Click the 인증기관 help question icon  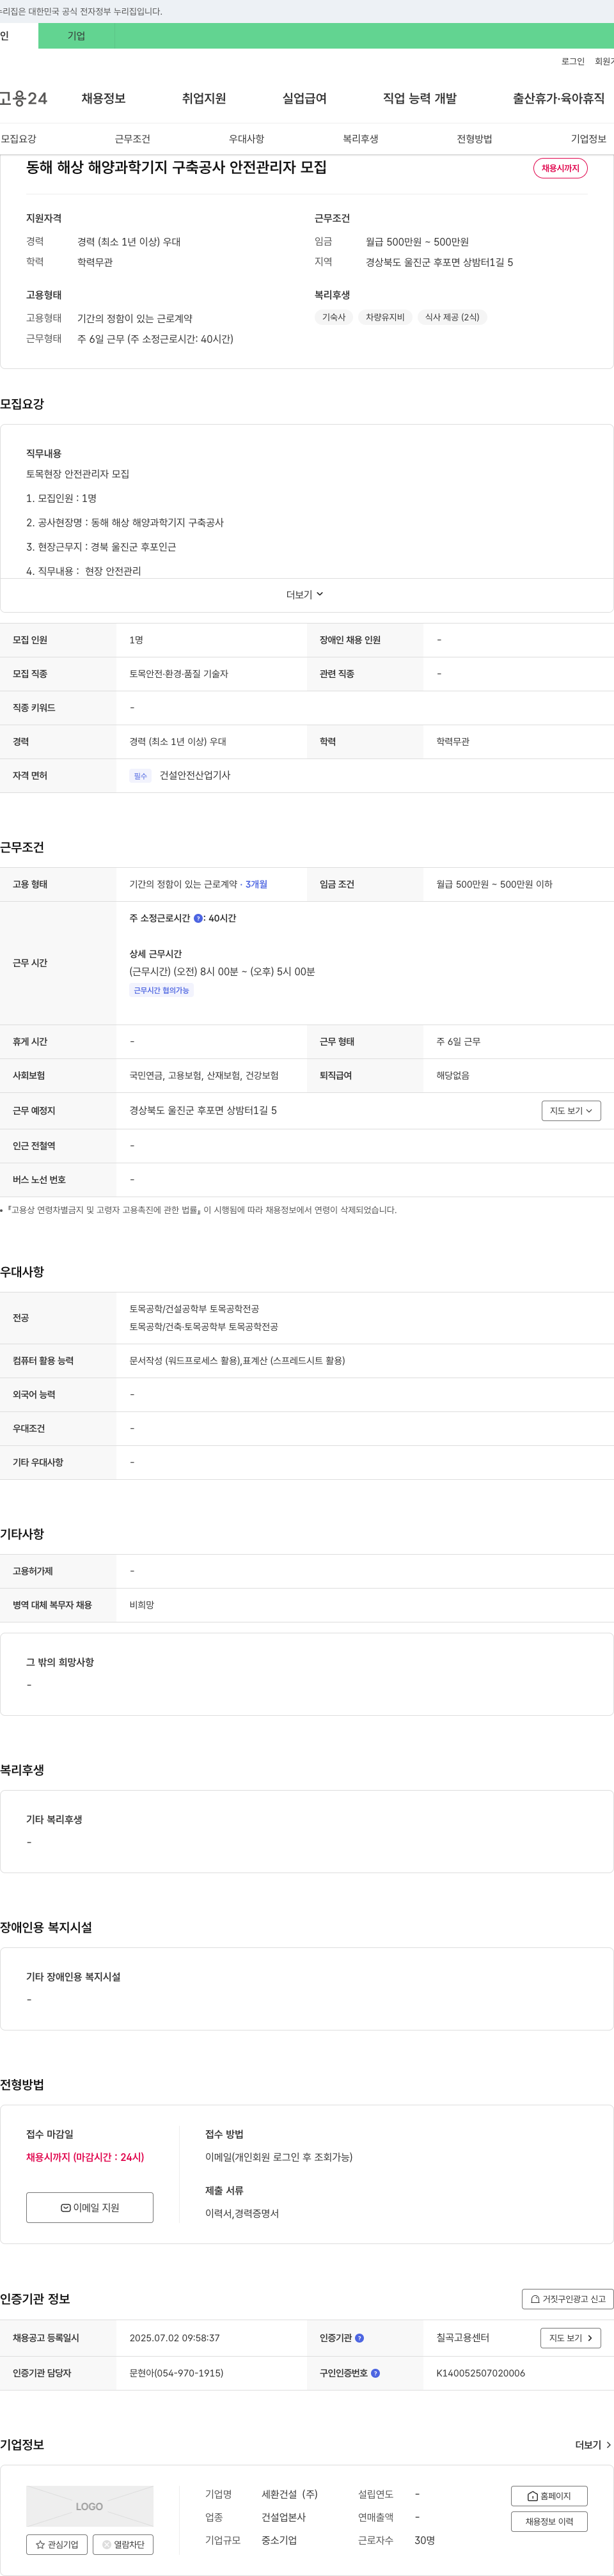pos(360,2338)
